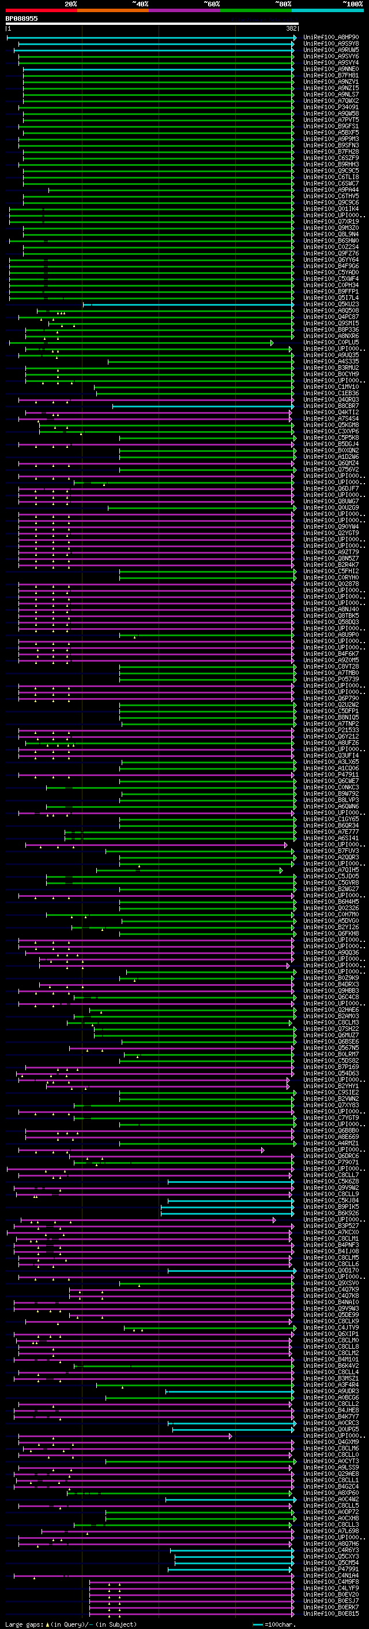Click the white query sequence bar
369x1629 pixels.
point(152,24)
